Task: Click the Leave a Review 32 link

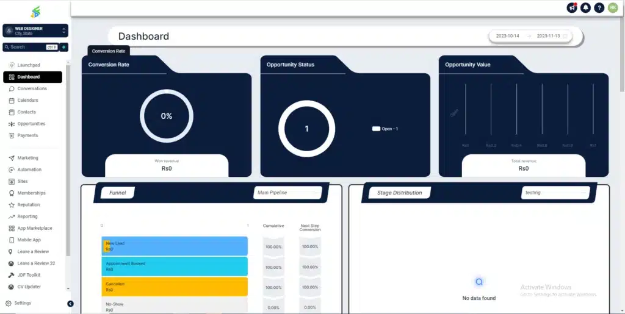Action: 36,263
